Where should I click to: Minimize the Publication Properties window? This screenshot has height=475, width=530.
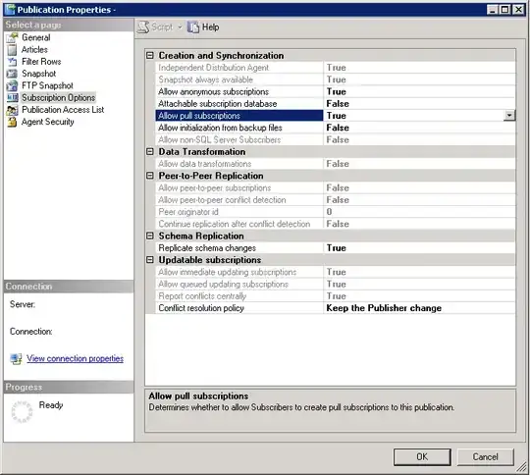pos(493,10)
